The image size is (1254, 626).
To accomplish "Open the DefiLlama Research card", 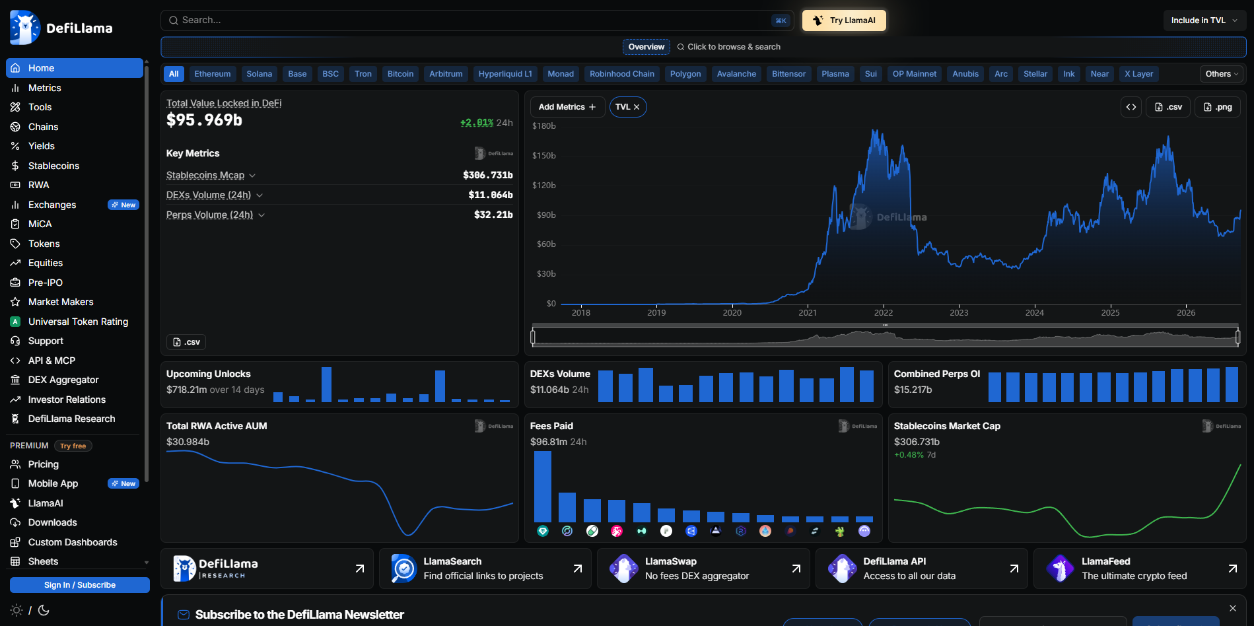I will pos(267,569).
